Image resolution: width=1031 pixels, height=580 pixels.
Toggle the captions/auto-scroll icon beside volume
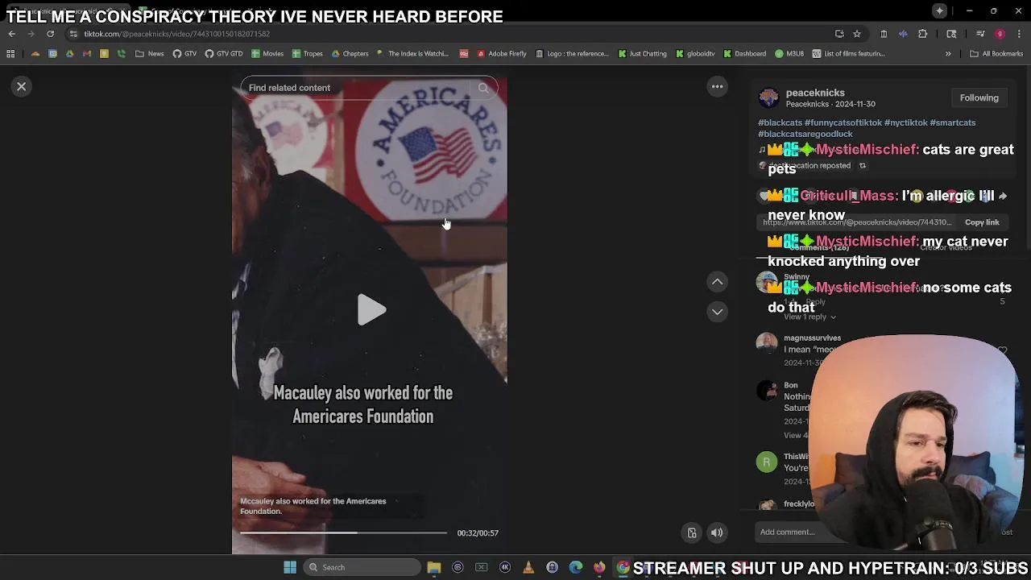point(691,532)
